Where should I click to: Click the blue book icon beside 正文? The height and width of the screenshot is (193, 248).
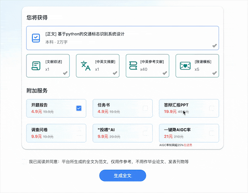click(36, 38)
